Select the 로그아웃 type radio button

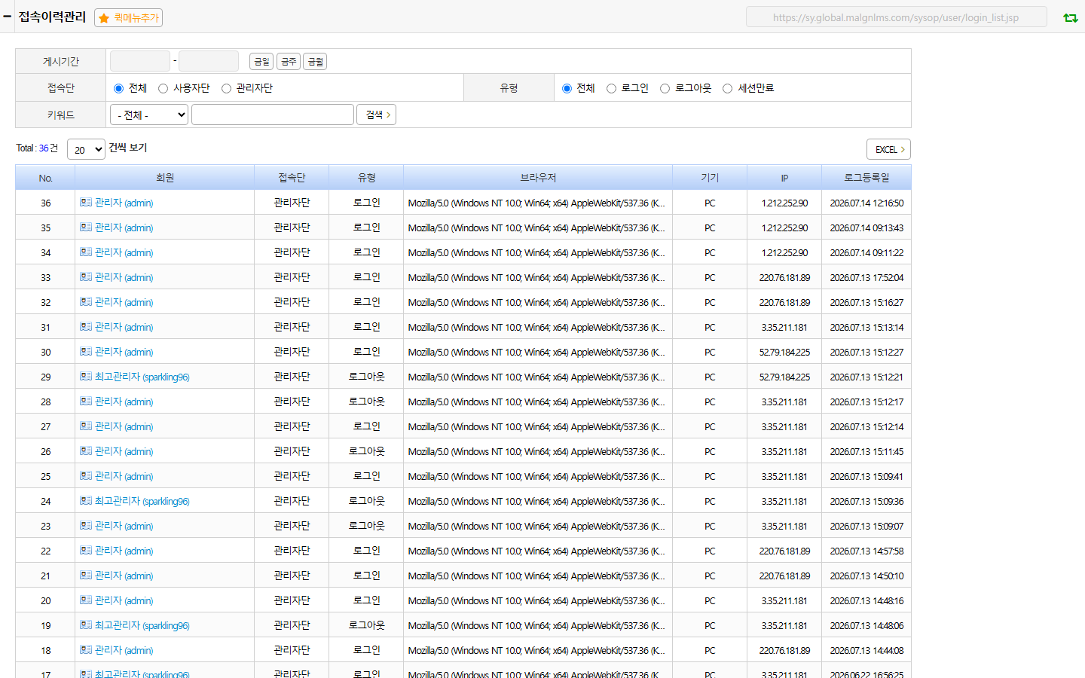665,89
